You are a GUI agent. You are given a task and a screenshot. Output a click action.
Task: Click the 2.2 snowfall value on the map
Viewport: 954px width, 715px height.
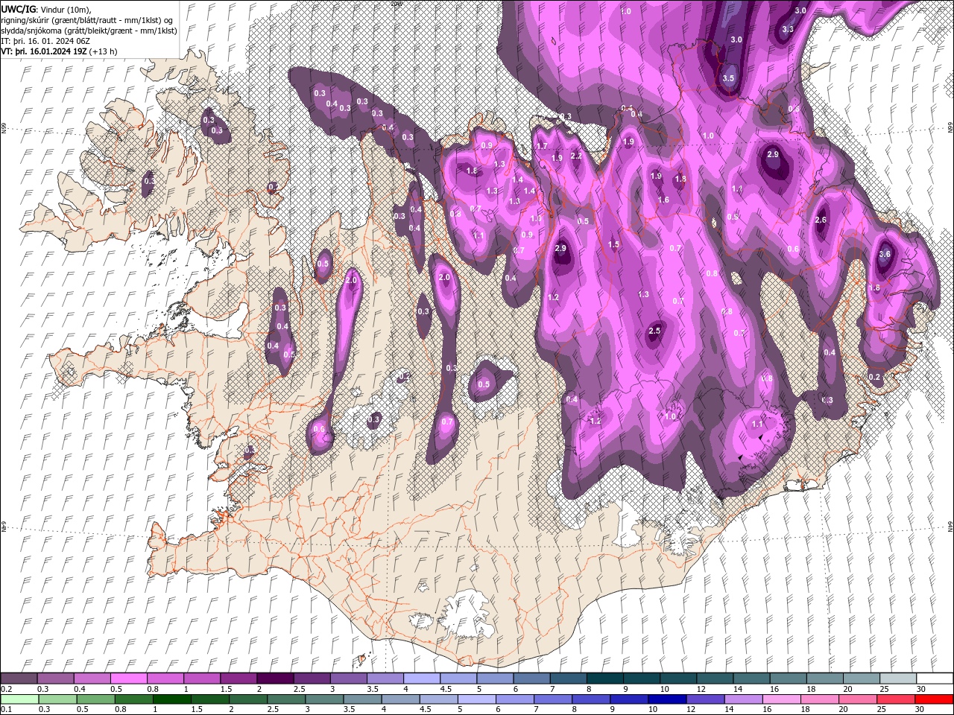tap(576, 156)
